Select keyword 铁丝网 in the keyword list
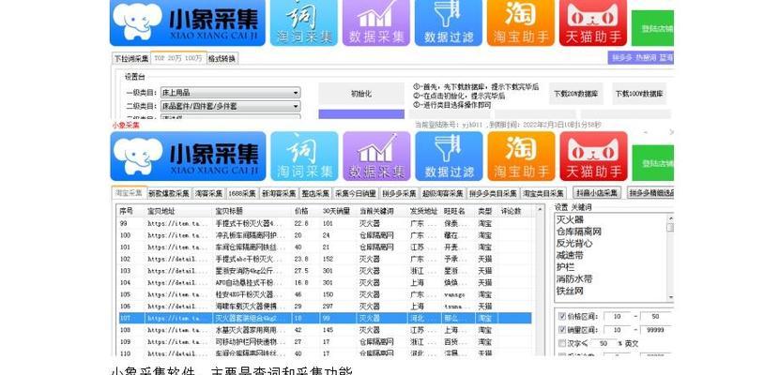 [x=570, y=291]
